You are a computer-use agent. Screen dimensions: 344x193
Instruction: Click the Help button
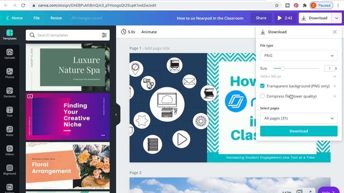pyautogui.click(x=328, y=190)
